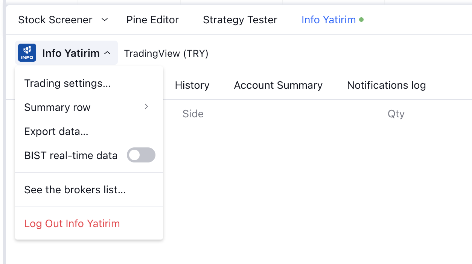Sort by the Side column header
The image size is (472, 264).
[x=193, y=114]
